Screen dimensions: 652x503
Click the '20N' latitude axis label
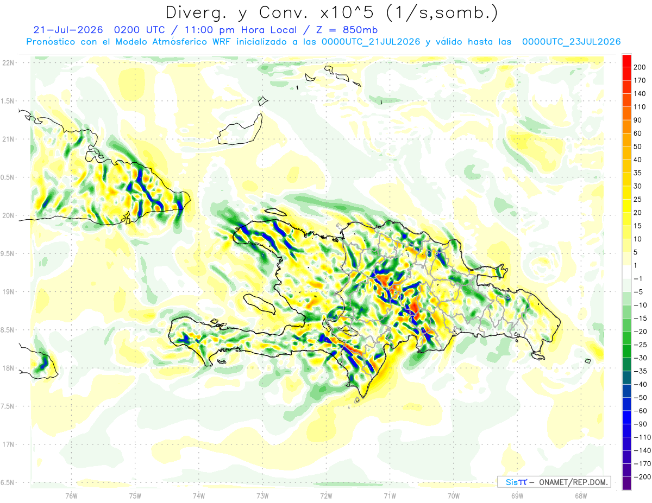tap(8, 215)
